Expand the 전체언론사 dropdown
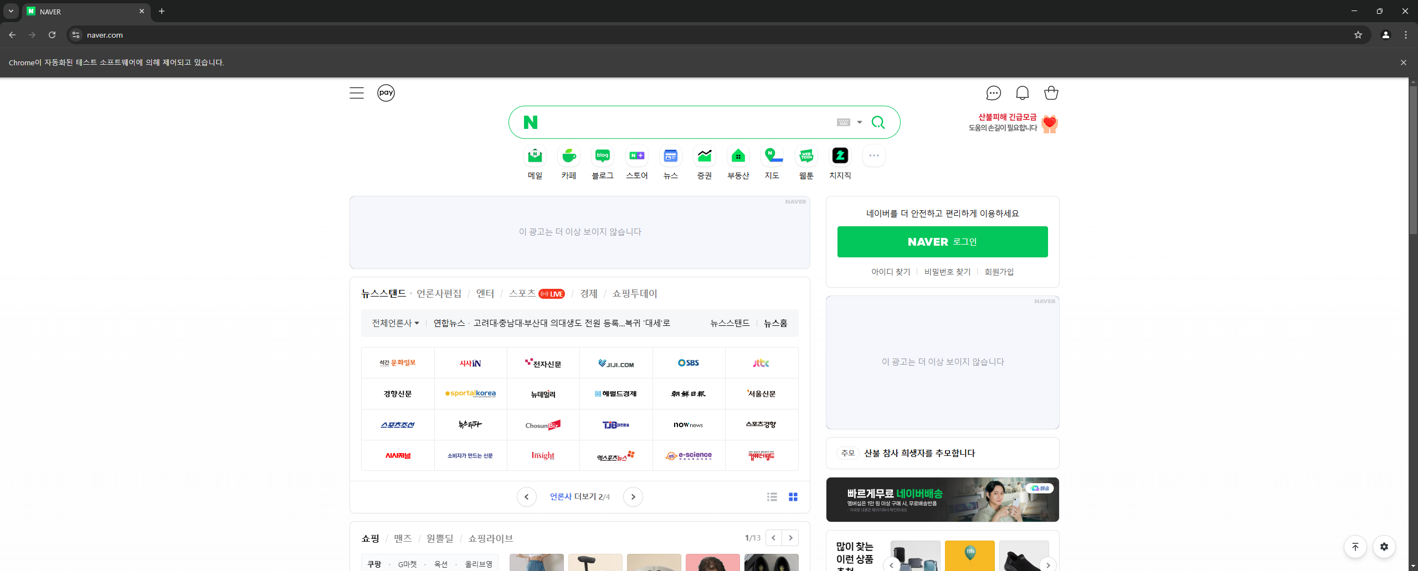1418x571 pixels. coord(395,323)
